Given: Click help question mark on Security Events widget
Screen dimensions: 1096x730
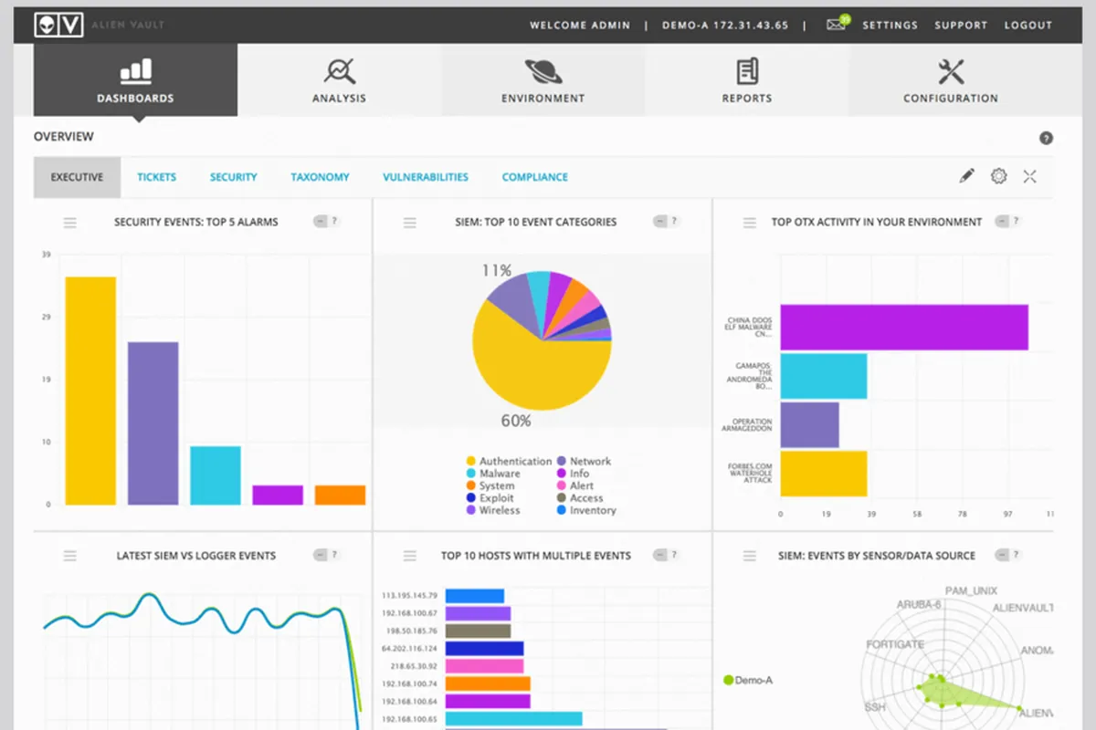Looking at the screenshot, I should (x=335, y=221).
